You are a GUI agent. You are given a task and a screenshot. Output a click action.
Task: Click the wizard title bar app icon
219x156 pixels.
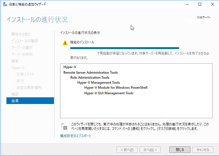click(5, 4)
